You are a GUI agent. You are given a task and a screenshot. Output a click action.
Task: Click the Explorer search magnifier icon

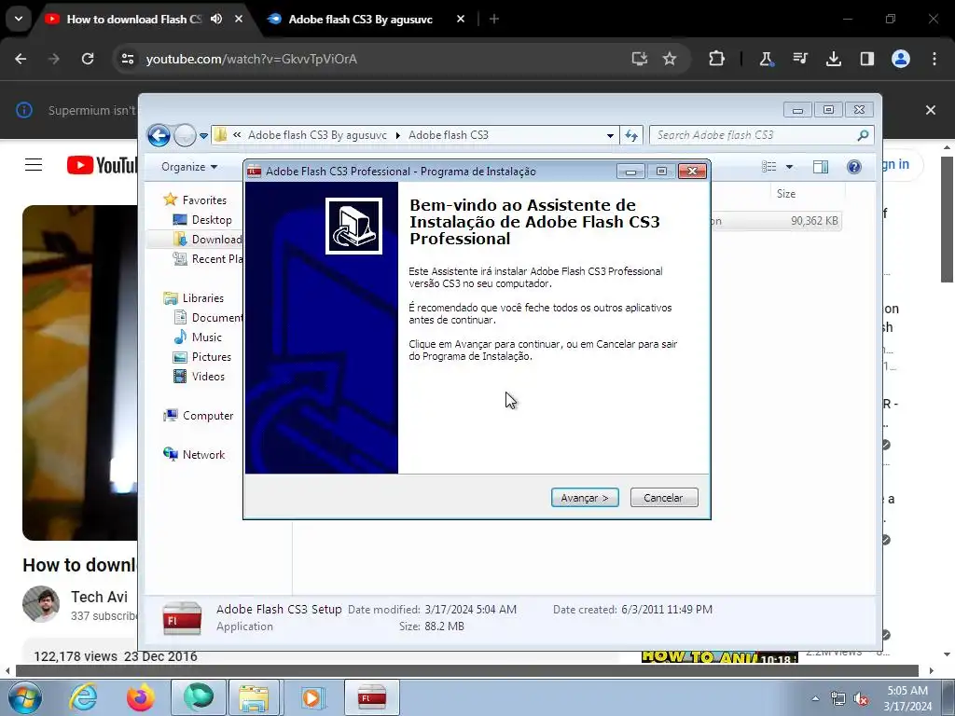pyautogui.click(x=863, y=135)
